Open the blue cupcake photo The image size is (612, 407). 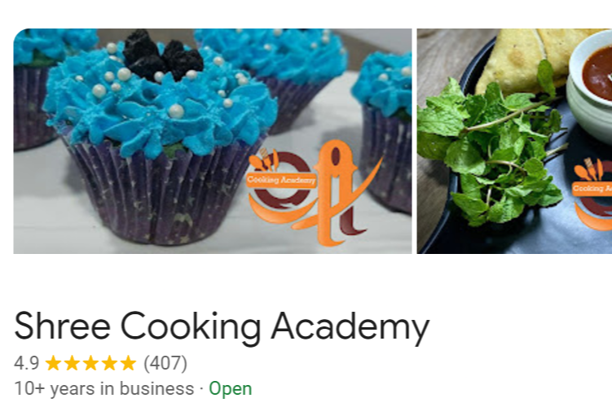[213, 141]
